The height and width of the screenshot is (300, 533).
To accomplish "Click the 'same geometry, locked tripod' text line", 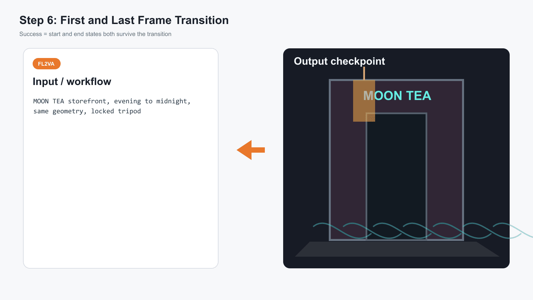I will tap(87, 111).
